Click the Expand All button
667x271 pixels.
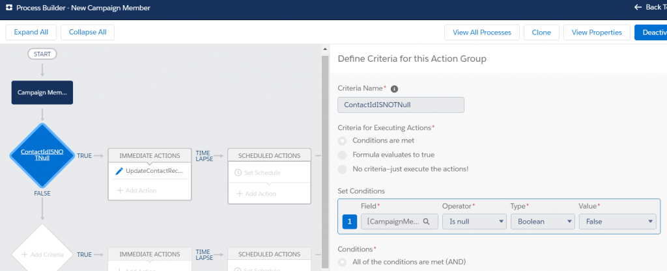pos(30,32)
